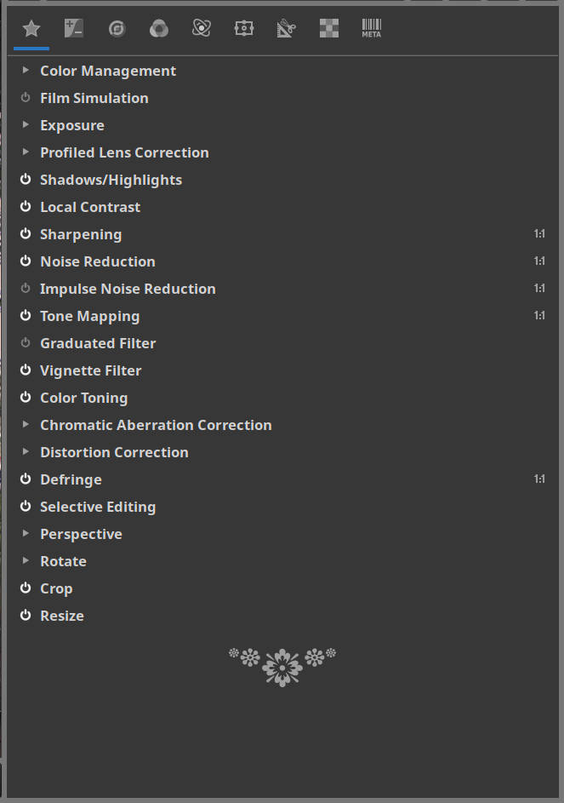Viewport: 564px width, 803px height.
Task: Open the Metadata tab barcode icon
Action: click(x=372, y=29)
